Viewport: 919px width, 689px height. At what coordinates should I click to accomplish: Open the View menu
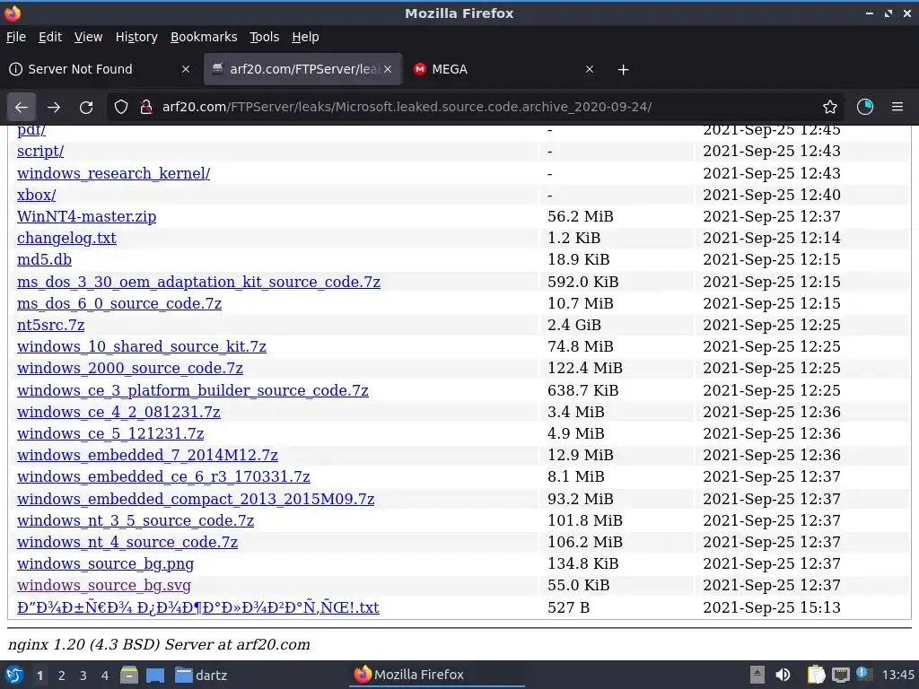click(x=89, y=37)
